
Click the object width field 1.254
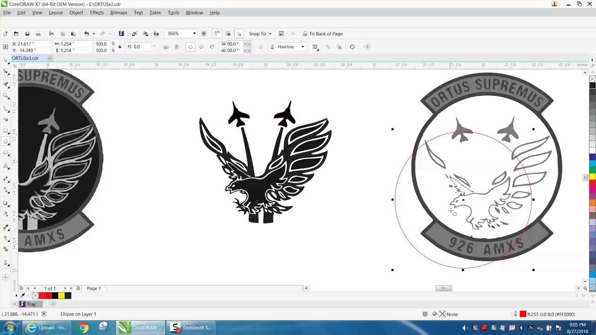[x=76, y=44]
